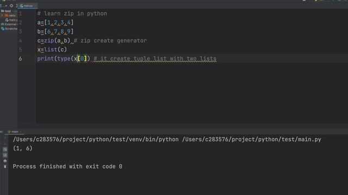The width and height of the screenshot is (348, 195).
Task: Toggle soft-wrap icon in Run panel
Action: click(5, 149)
